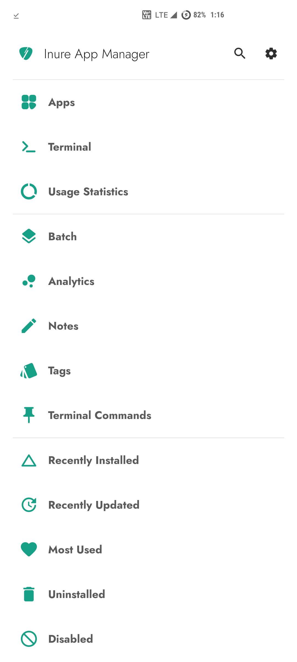The width and height of the screenshot is (297, 662).
Task: Tap the Terminal prompt icon
Action: (x=29, y=147)
